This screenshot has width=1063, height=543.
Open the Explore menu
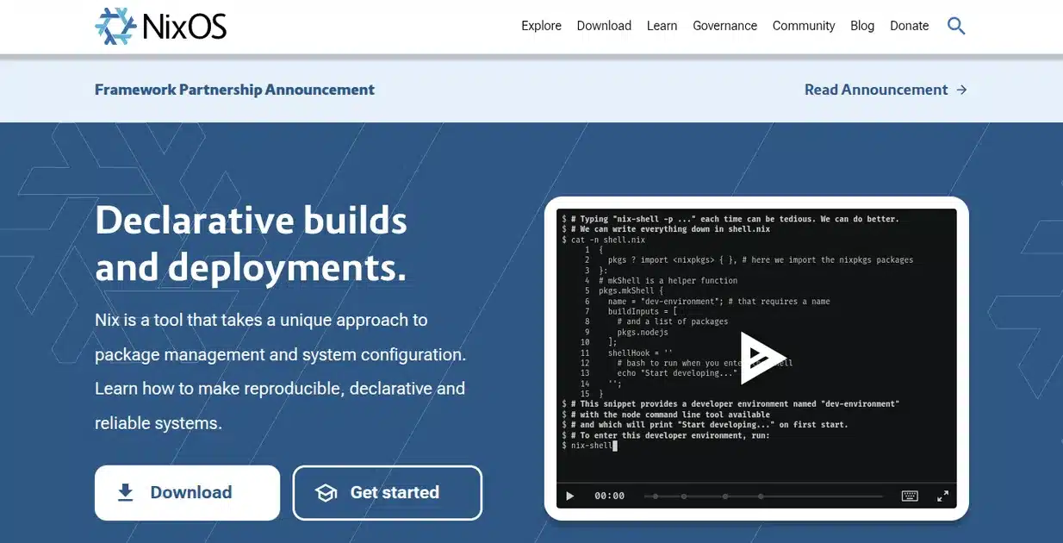pos(541,26)
